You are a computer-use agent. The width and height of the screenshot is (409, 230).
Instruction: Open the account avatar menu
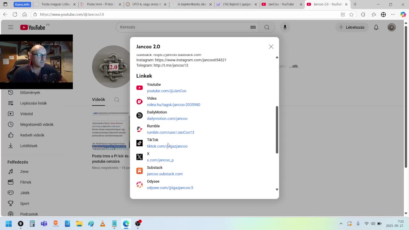pyautogui.click(x=392, y=27)
